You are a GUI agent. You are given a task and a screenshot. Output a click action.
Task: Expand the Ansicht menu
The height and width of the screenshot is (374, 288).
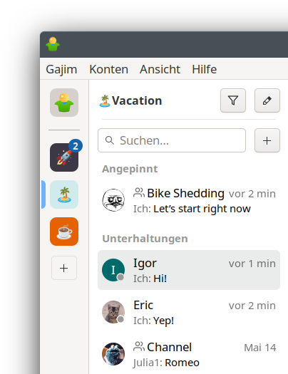[x=160, y=69]
